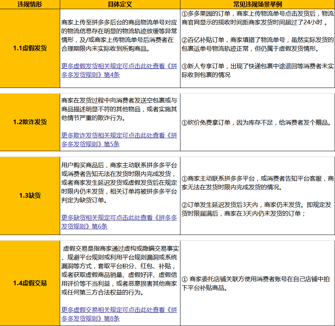Open the 缺货 rules link (第6条)
This screenshot has height=326, width=335.
click(119, 222)
